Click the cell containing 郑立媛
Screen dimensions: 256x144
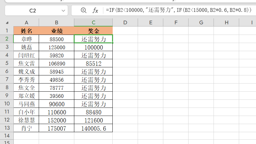26,96
